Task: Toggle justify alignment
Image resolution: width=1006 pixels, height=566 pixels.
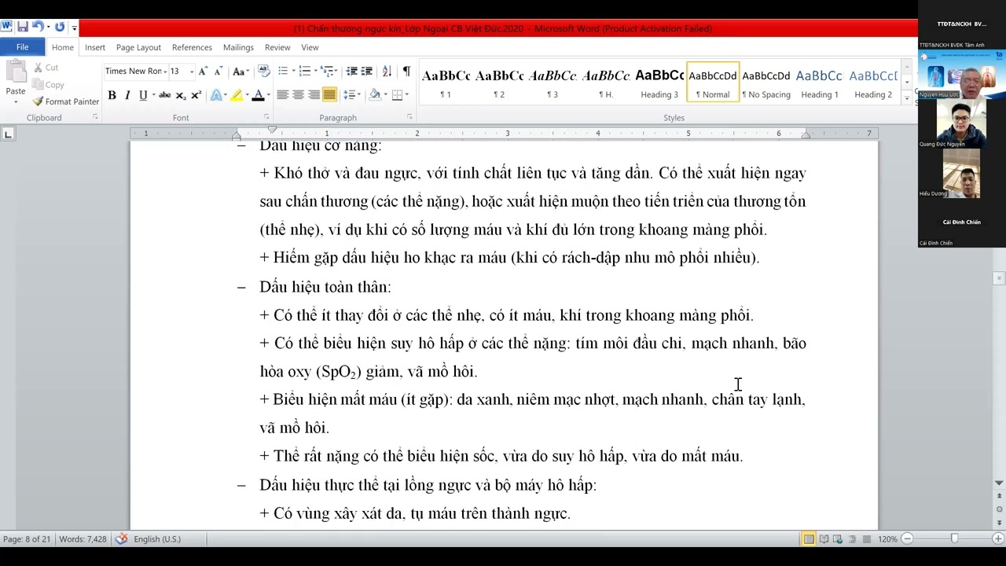Action: tap(329, 95)
